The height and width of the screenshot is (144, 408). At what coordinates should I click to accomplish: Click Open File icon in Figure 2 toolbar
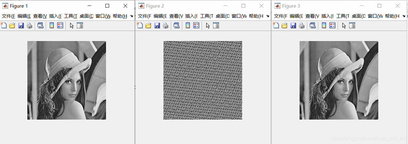(148, 25)
